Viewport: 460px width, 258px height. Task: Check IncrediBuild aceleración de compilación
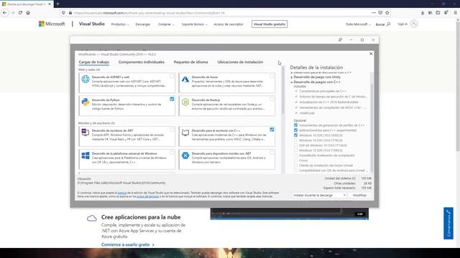(295, 156)
